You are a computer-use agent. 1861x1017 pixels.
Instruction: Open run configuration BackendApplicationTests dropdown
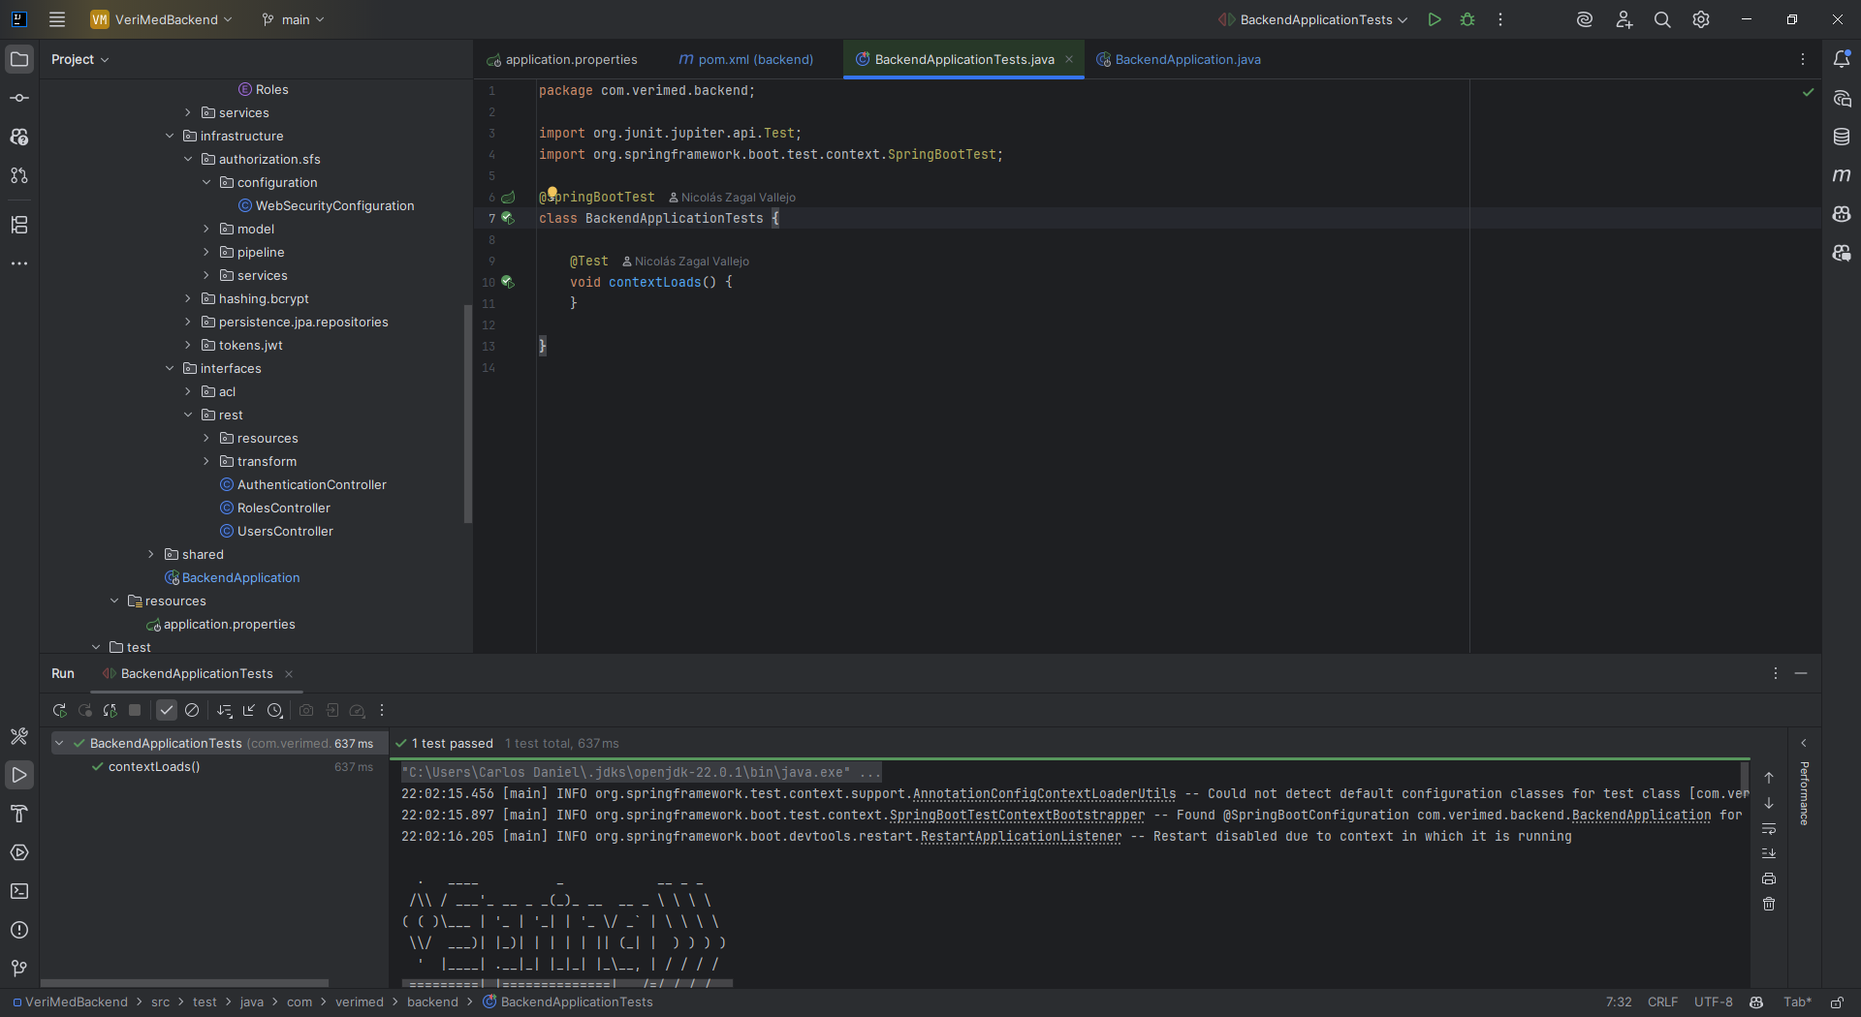1313,19
